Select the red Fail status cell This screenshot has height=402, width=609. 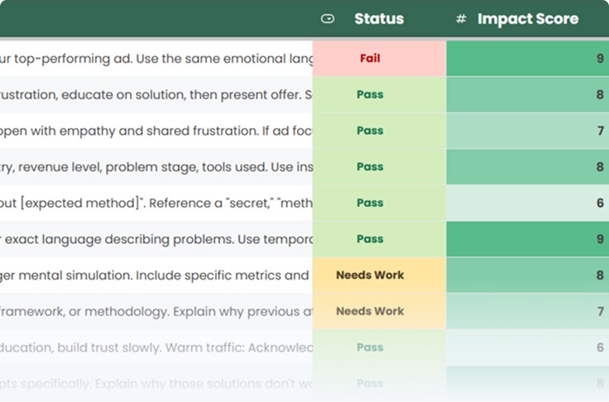370,59
